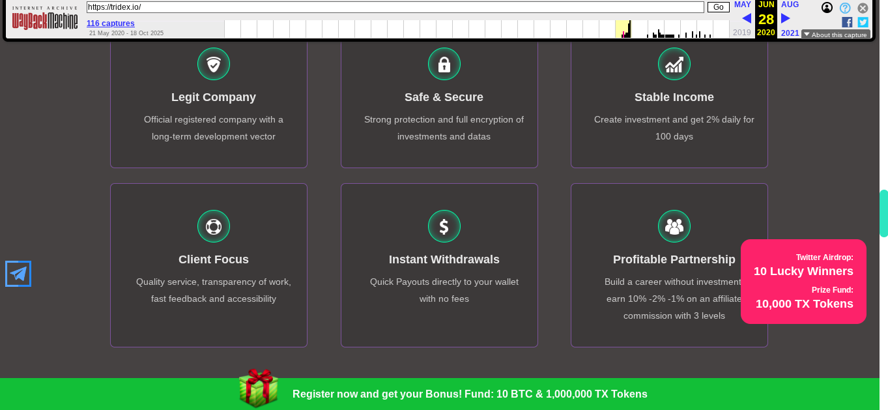Viewport: 888px width, 410px height.
Task: Click the Go button
Action: point(719,7)
